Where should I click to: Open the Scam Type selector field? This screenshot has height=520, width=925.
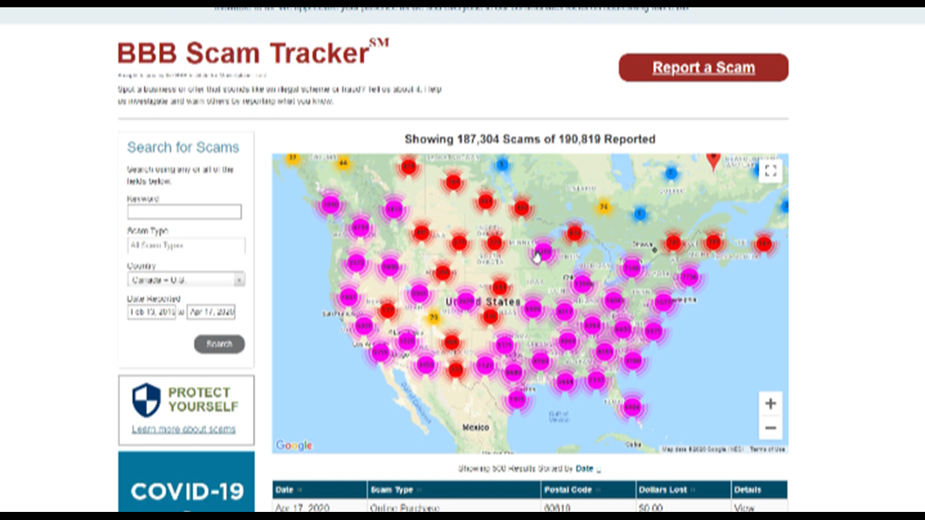point(186,245)
